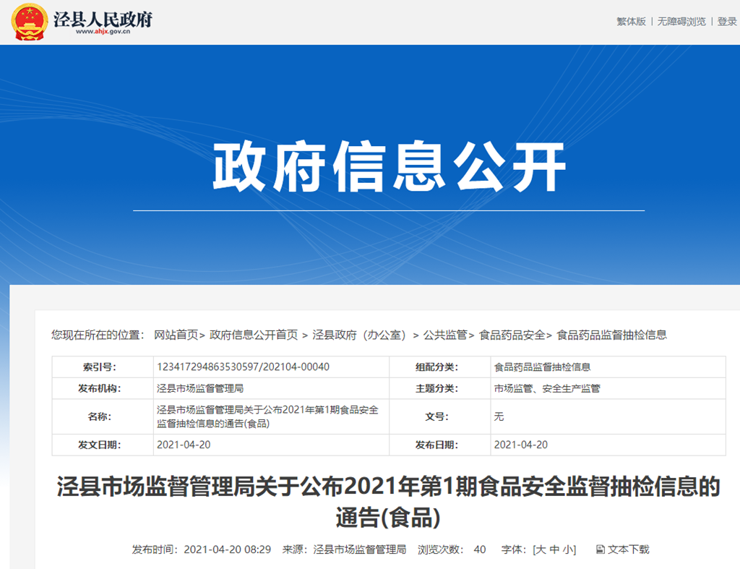
Task: Open 公共监管 breadcrumb category
Action: coord(444,335)
